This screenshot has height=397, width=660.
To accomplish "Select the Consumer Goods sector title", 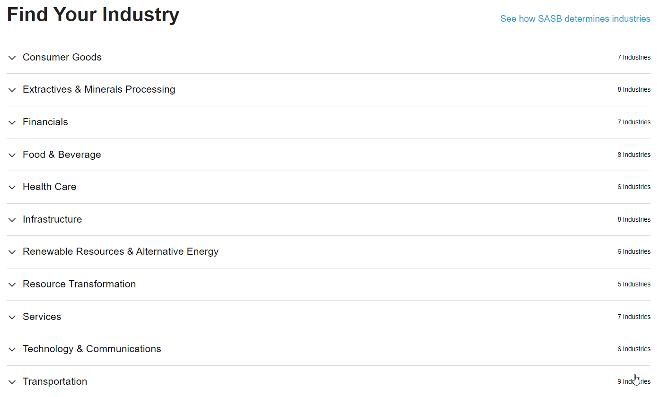I will point(62,57).
